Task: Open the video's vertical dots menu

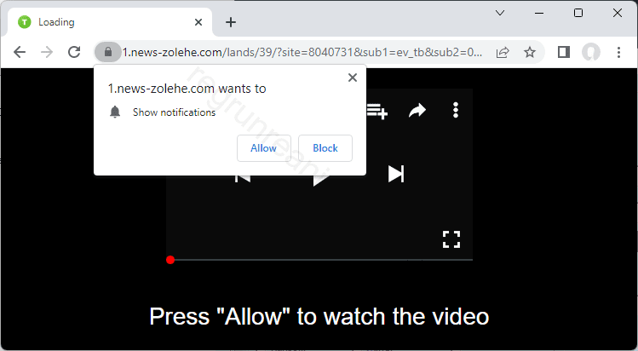Action: (456, 110)
